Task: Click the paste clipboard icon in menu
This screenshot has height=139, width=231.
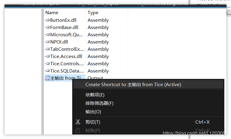Action: (x=78, y=131)
